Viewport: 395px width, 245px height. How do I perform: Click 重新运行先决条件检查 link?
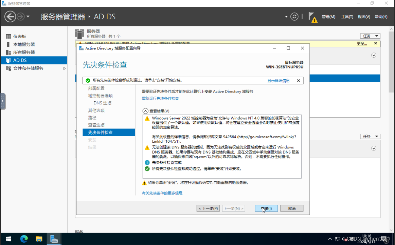[x=160, y=99]
